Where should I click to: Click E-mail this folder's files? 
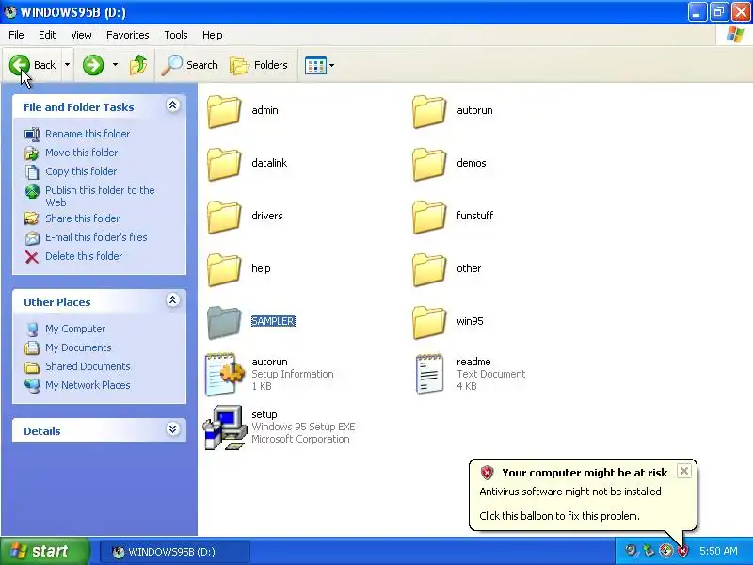coord(96,237)
